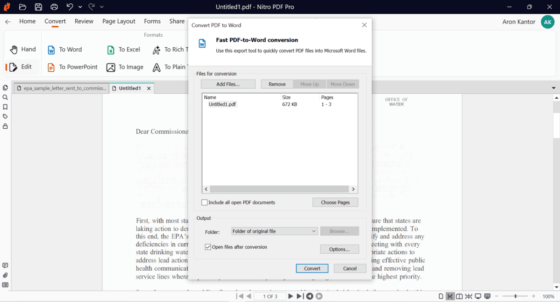This screenshot has height=302, width=560.
Task: Start conversion with Convert button
Action: [x=312, y=269]
